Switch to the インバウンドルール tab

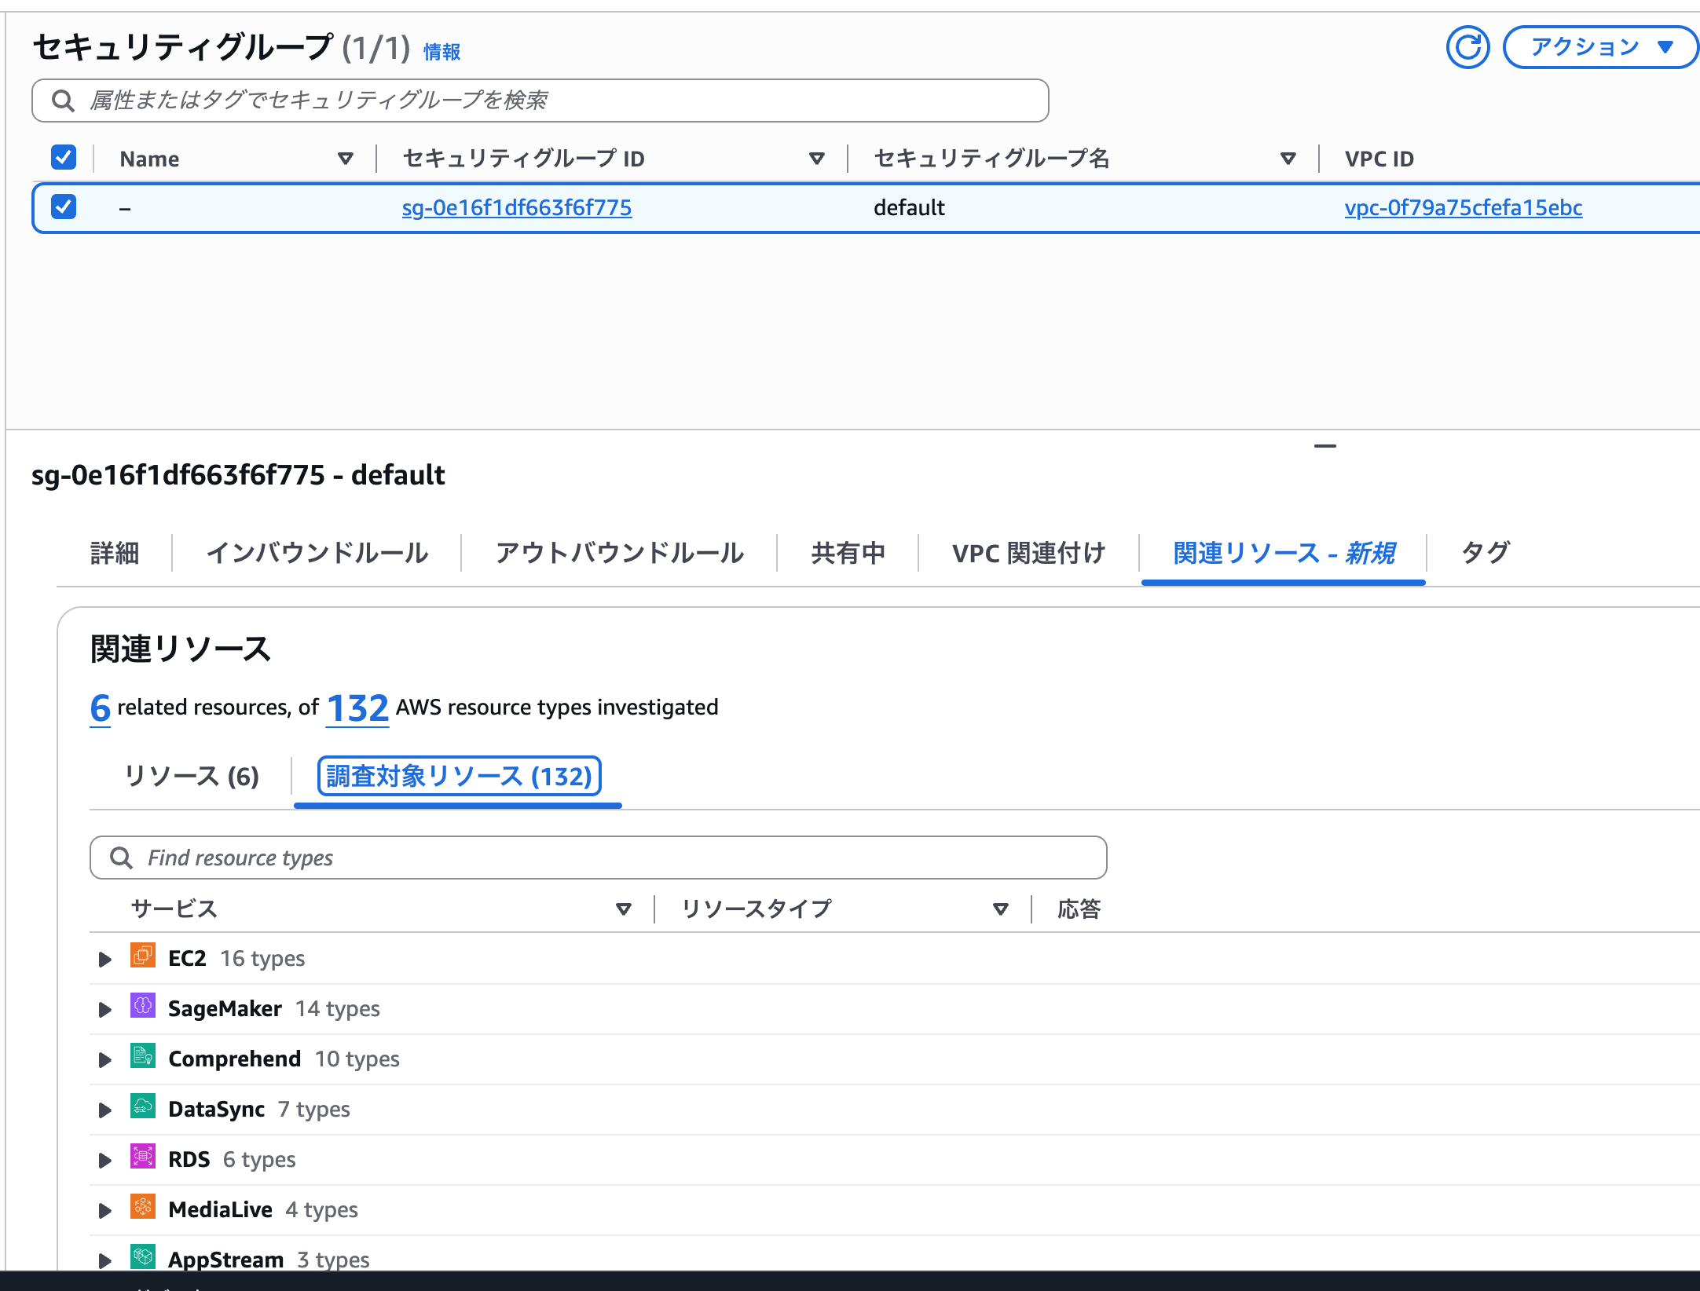pos(317,553)
